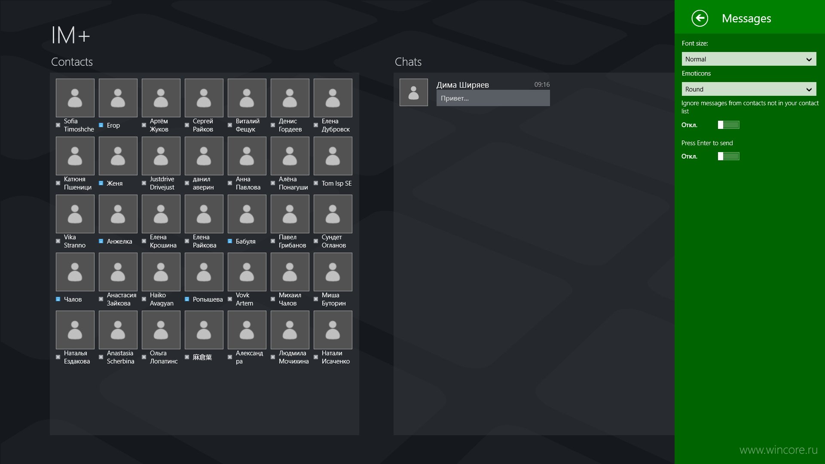Select Haiko Avagyan avatar tile
The width and height of the screenshot is (825, 464).
coord(161,272)
